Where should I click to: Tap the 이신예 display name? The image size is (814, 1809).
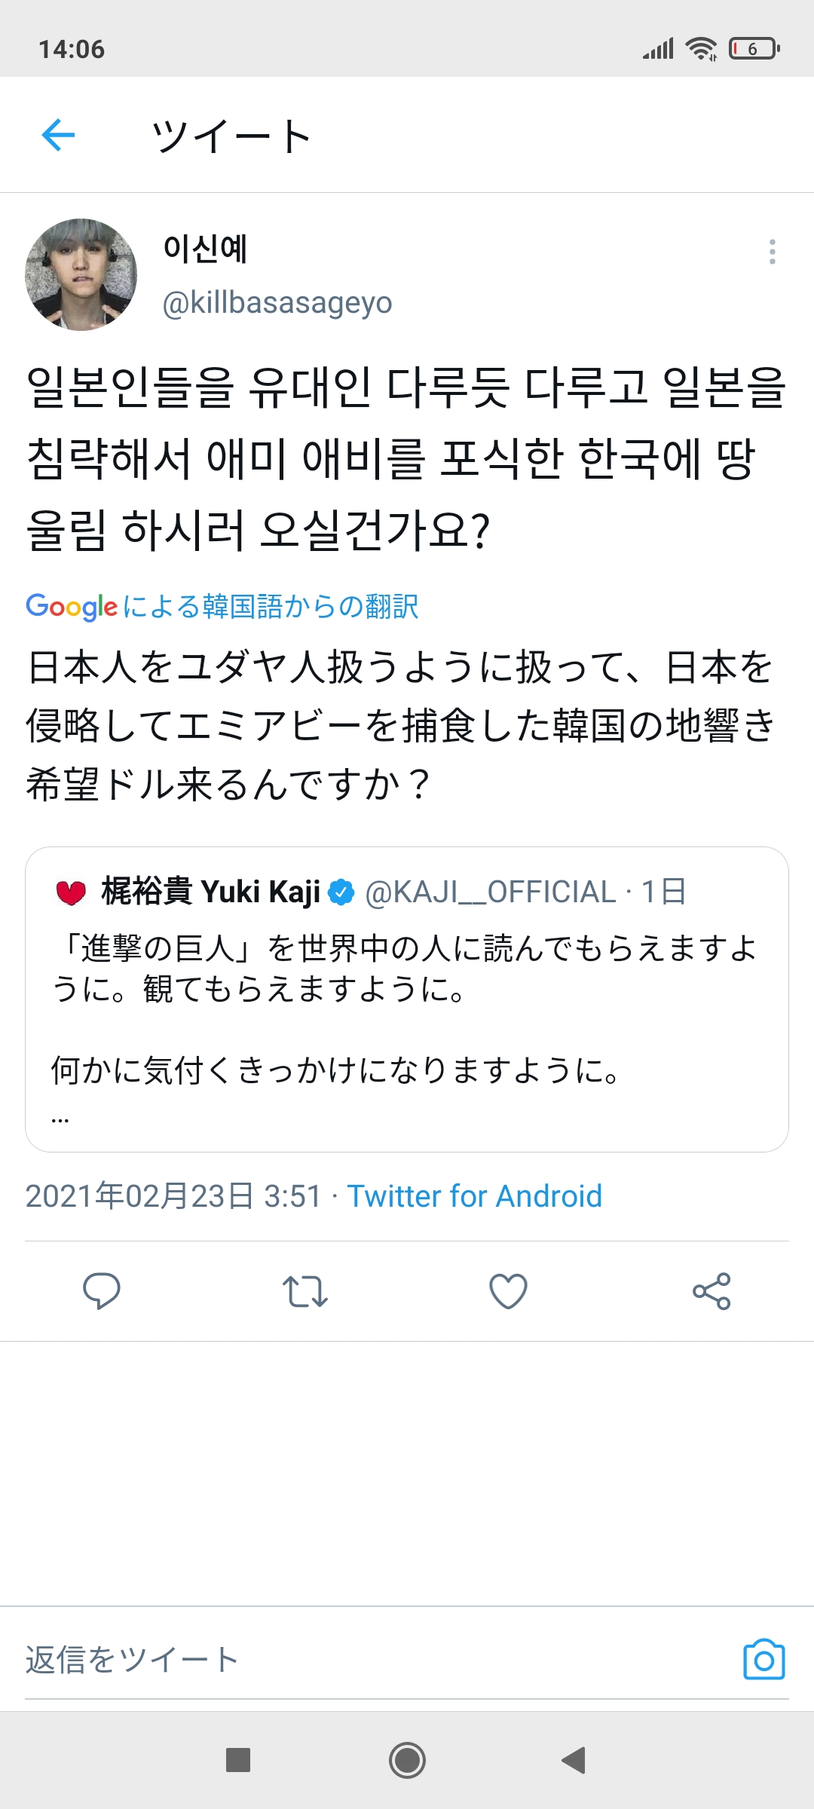coord(205,249)
